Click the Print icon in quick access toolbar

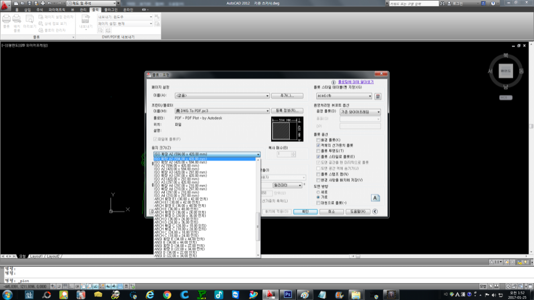click(43, 3)
